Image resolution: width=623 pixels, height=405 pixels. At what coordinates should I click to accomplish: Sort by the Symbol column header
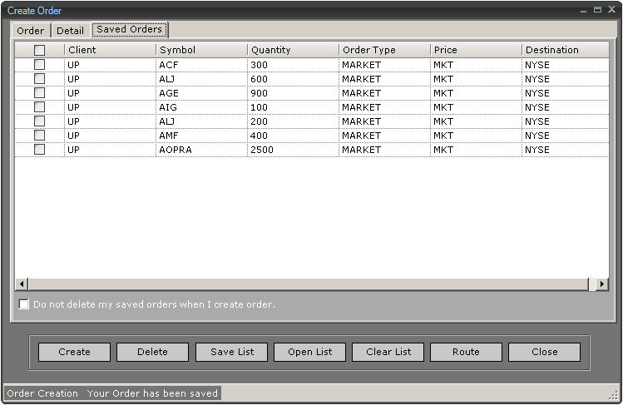(201, 50)
